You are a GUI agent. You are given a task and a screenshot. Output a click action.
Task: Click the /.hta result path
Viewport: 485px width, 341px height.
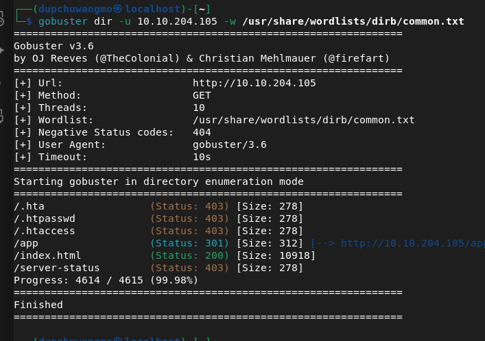[29, 206]
